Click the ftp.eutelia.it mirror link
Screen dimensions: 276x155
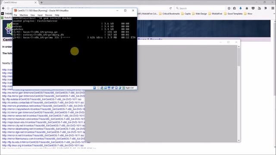click(42, 99)
